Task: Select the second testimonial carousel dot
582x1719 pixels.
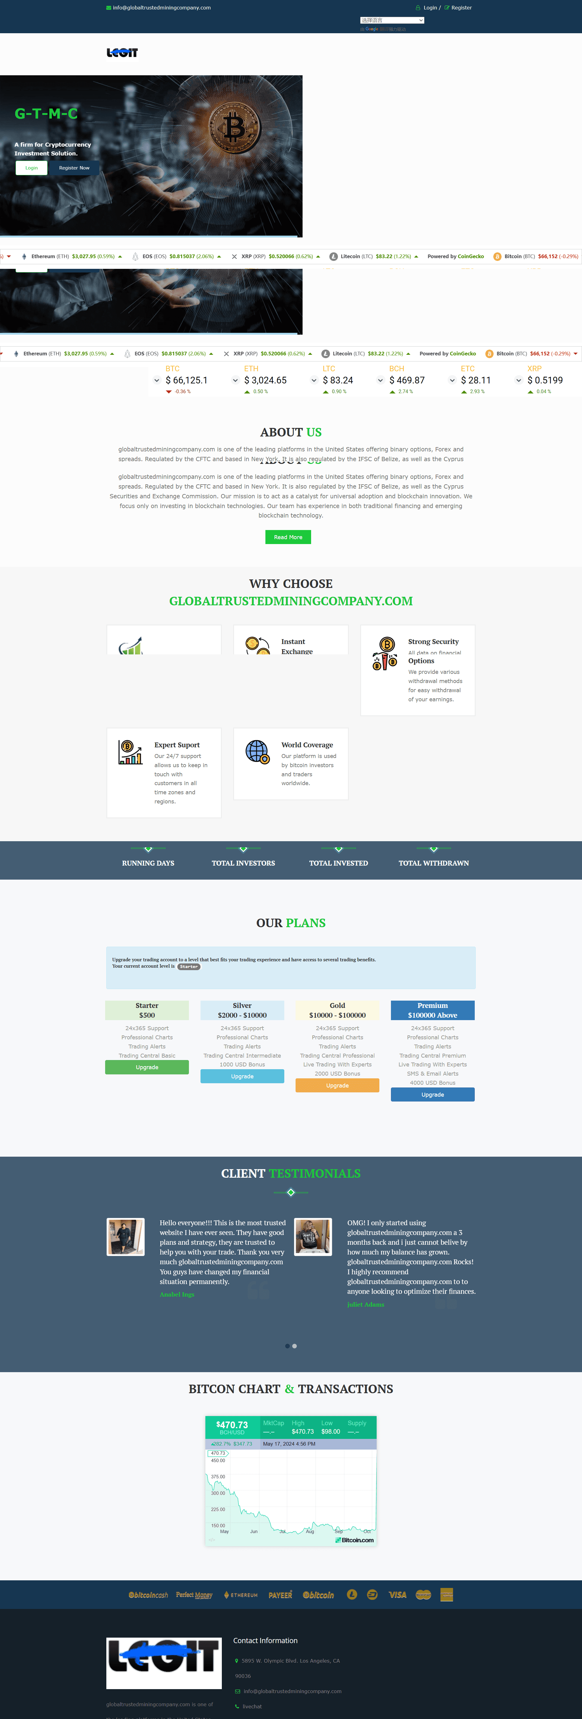Action: pos(294,1346)
